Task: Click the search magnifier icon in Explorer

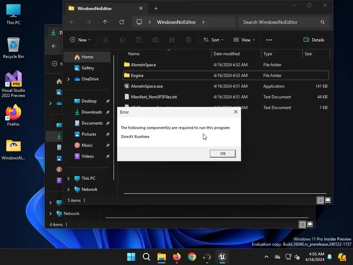Action: click(x=322, y=22)
